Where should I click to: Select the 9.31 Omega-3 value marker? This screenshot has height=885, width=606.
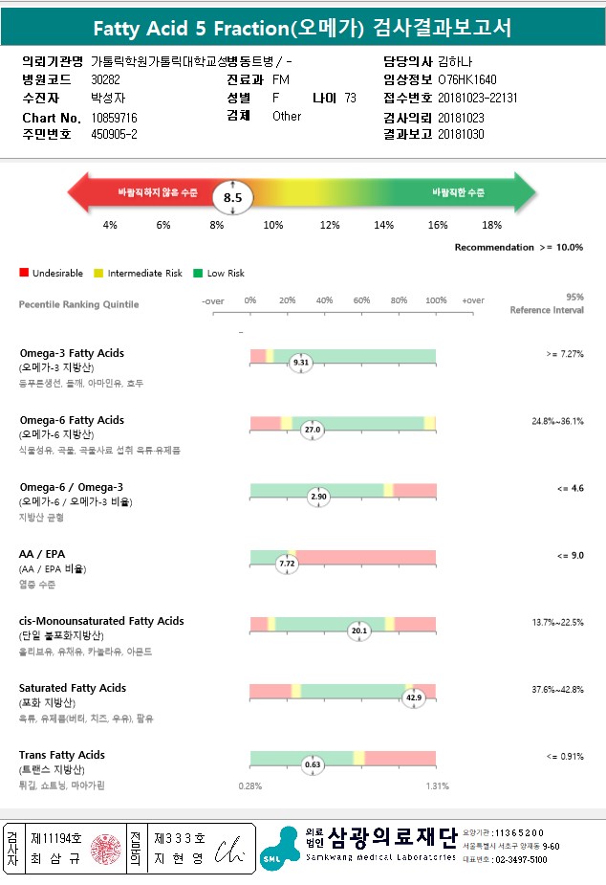point(301,363)
